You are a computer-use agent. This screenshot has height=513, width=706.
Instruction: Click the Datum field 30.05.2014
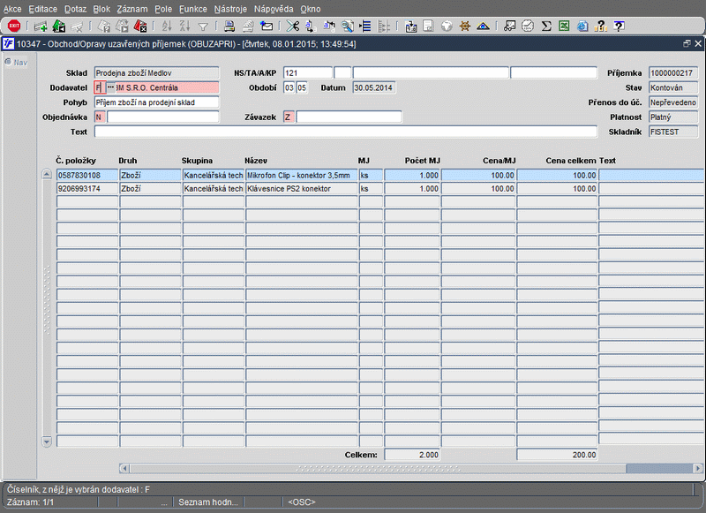coord(373,87)
